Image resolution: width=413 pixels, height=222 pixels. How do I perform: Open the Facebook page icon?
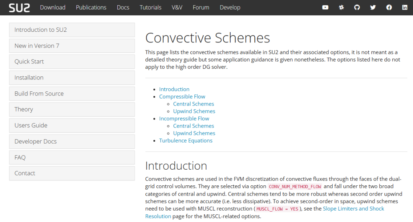389,7
